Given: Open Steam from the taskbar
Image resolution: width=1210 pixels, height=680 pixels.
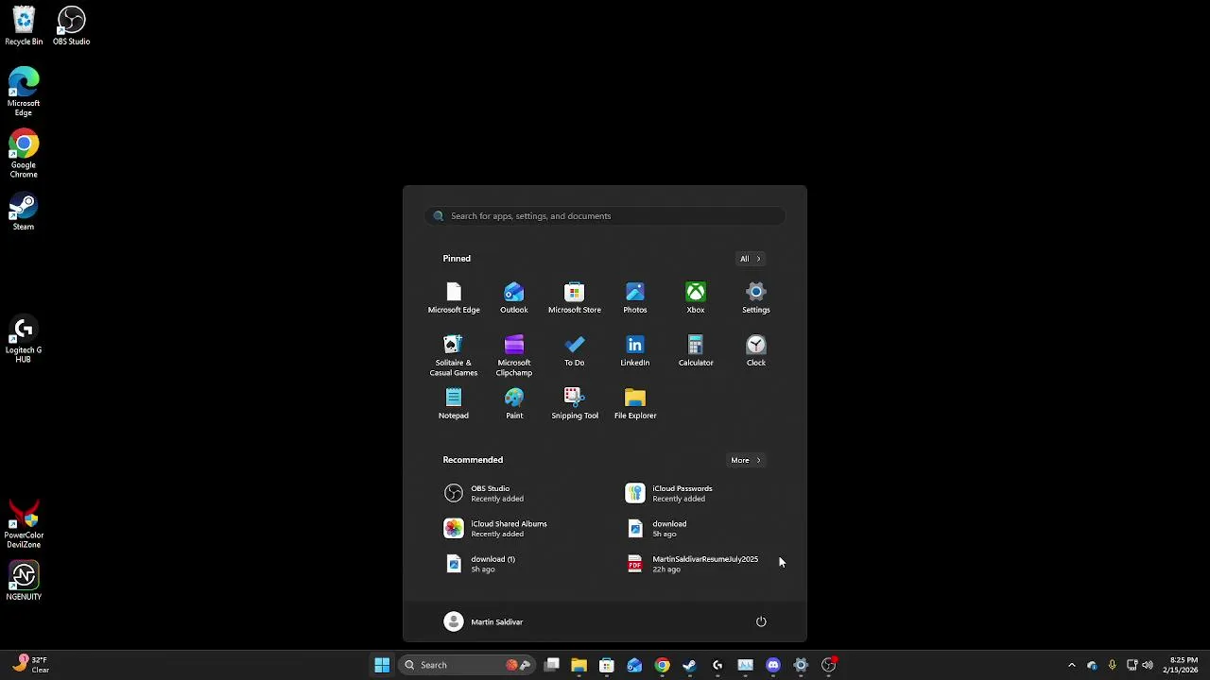Looking at the screenshot, I should pos(689,665).
